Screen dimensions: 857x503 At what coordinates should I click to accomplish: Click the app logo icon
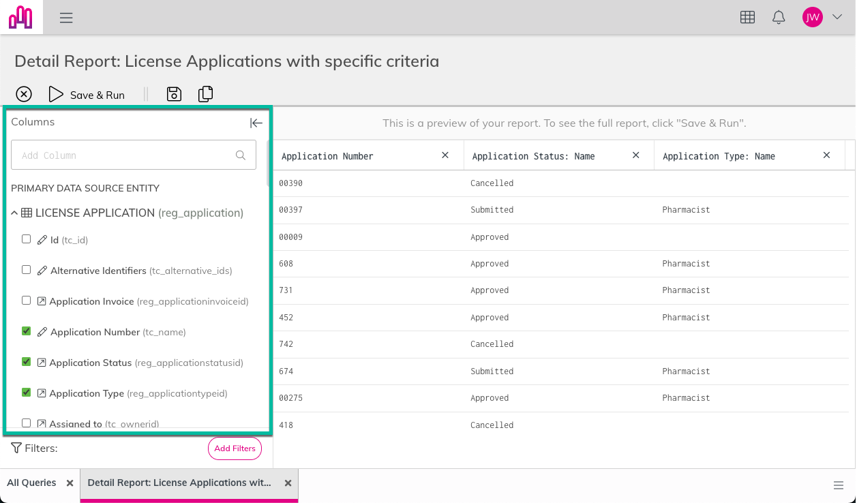click(21, 17)
